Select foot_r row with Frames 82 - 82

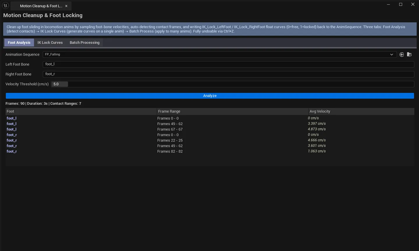[x=210, y=151]
